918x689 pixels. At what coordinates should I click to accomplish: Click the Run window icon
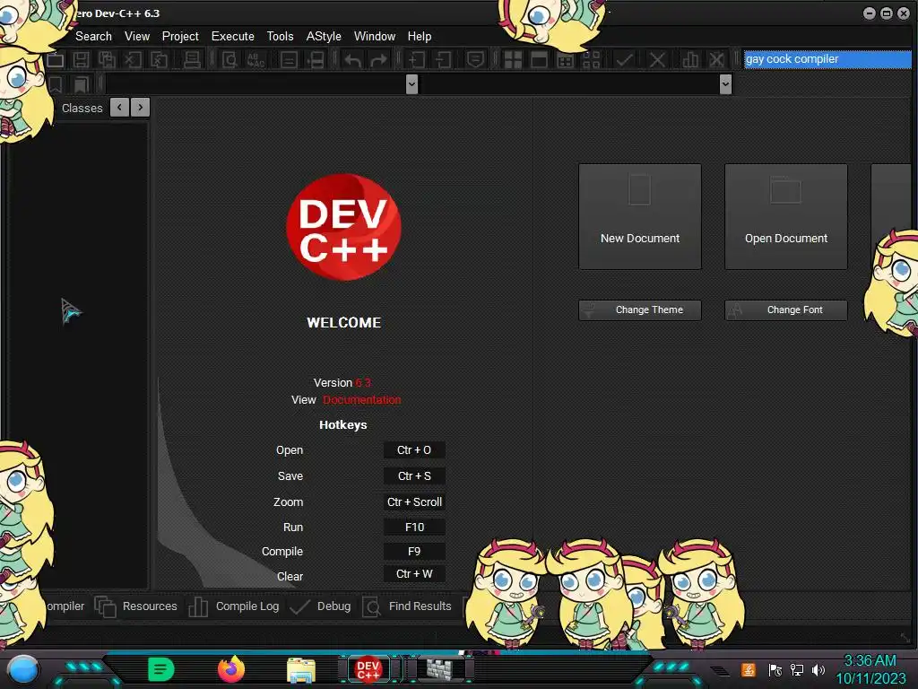tap(539, 60)
